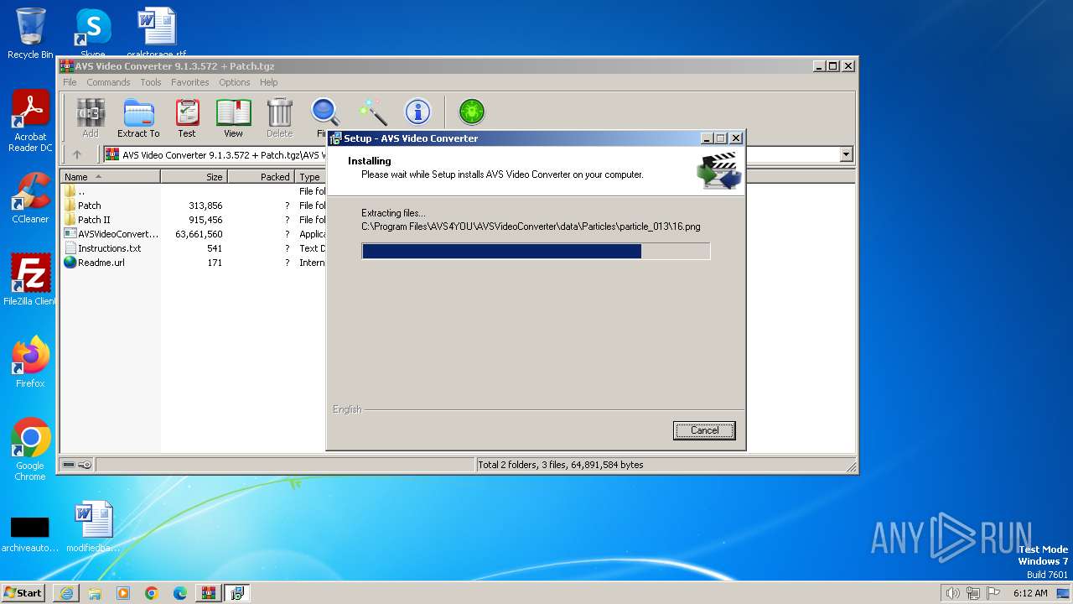Open the Windows Start menu
The height and width of the screenshot is (604, 1073).
(x=23, y=593)
